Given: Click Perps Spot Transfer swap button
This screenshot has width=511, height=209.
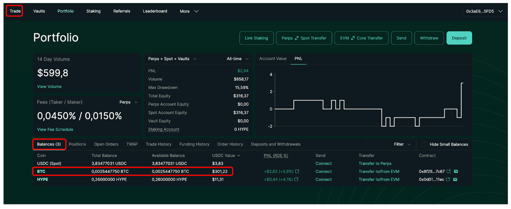Looking at the screenshot, I should (304, 38).
